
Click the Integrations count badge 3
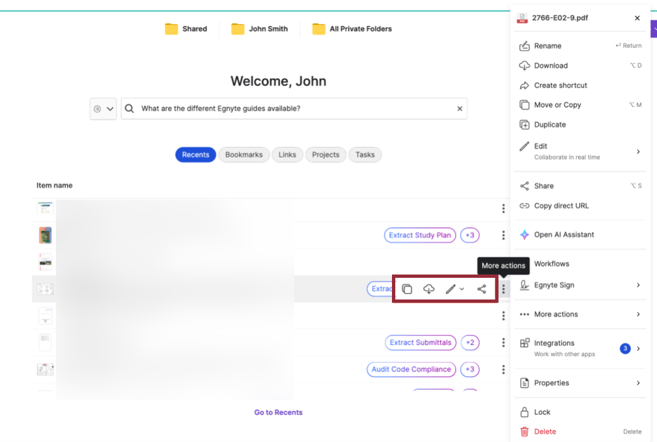tap(625, 348)
